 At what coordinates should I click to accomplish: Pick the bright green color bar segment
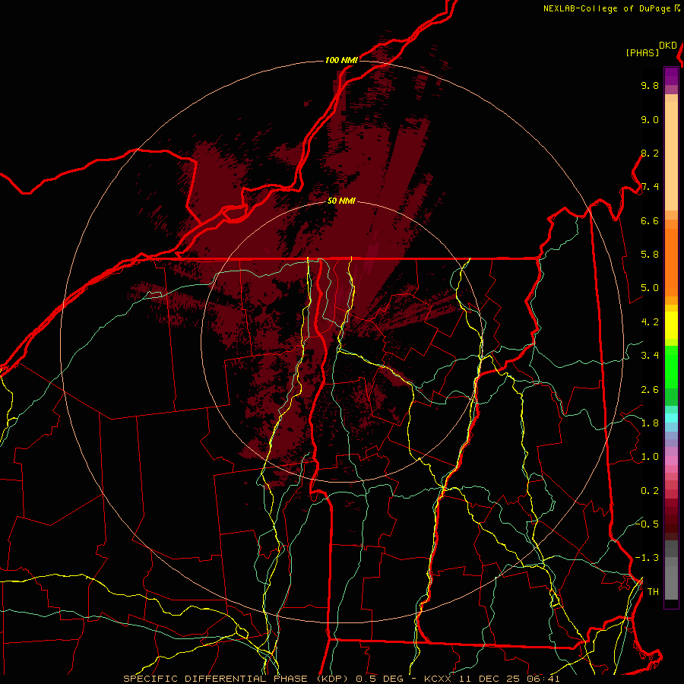(671, 367)
